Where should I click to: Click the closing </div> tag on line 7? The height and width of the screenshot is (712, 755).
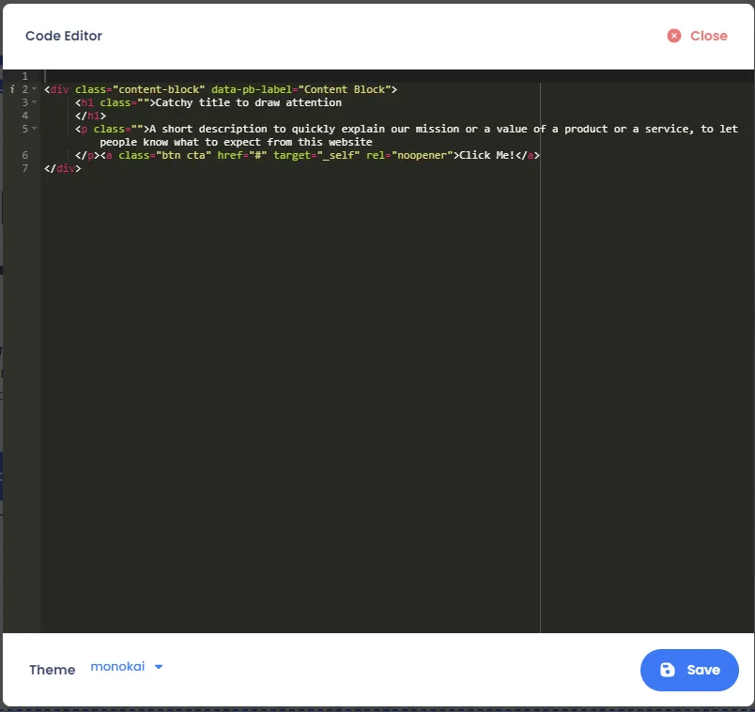[x=62, y=168]
